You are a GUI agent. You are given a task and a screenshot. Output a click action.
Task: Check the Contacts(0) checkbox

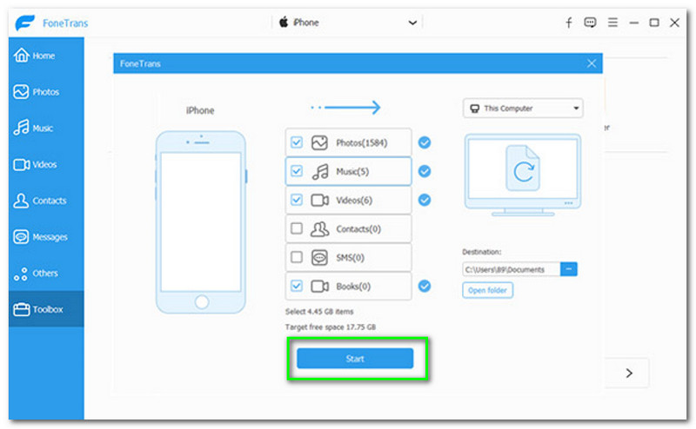(296, 228)
